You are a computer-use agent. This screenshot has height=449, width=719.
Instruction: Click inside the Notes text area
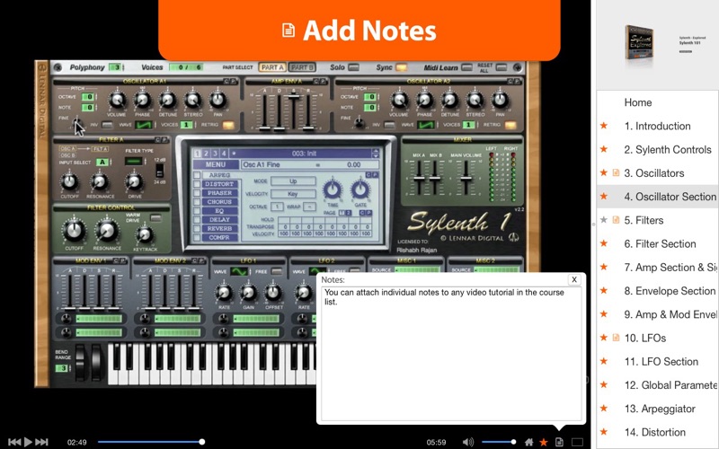click(451, 354)
